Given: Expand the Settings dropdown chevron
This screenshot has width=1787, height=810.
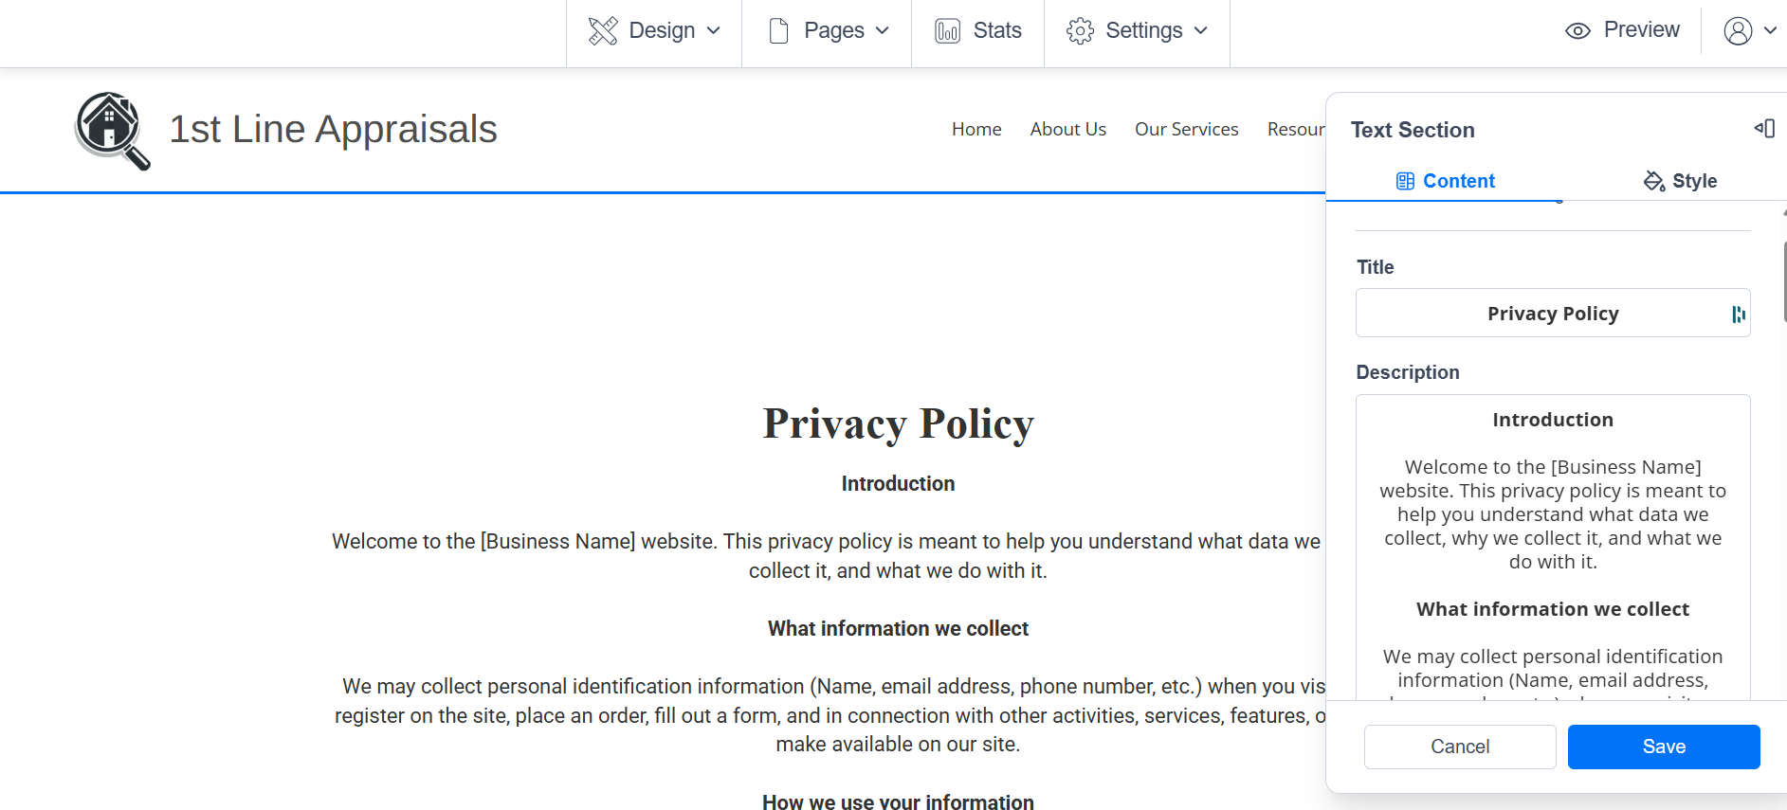Looking at the screenshot, I should (1201, 31).
